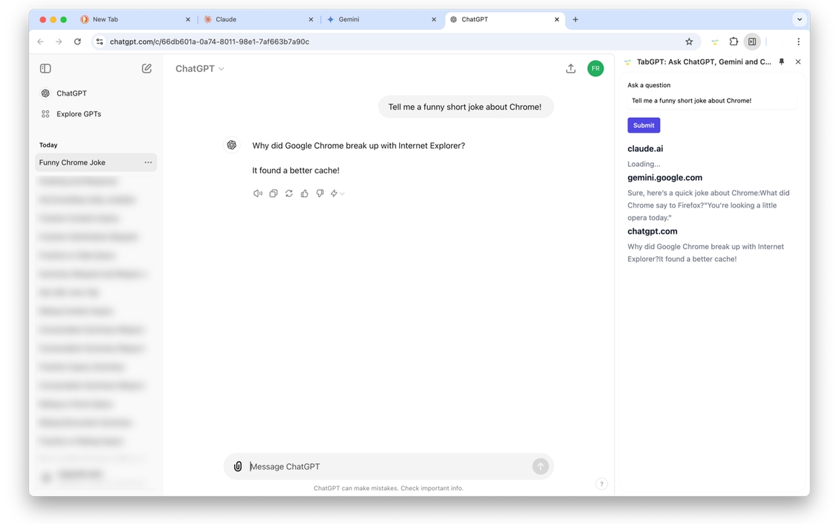Open Chrome three-dot menu
This screenshot has width=839, height=524.
point(798,41)
